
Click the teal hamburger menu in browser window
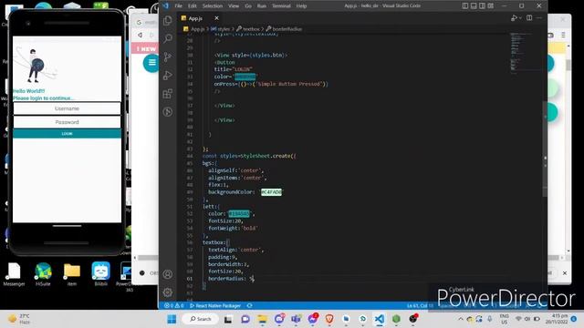tap(151, 63)
